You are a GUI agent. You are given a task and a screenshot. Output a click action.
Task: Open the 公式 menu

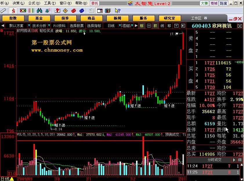pyautogui.click(x=34, y=3)
